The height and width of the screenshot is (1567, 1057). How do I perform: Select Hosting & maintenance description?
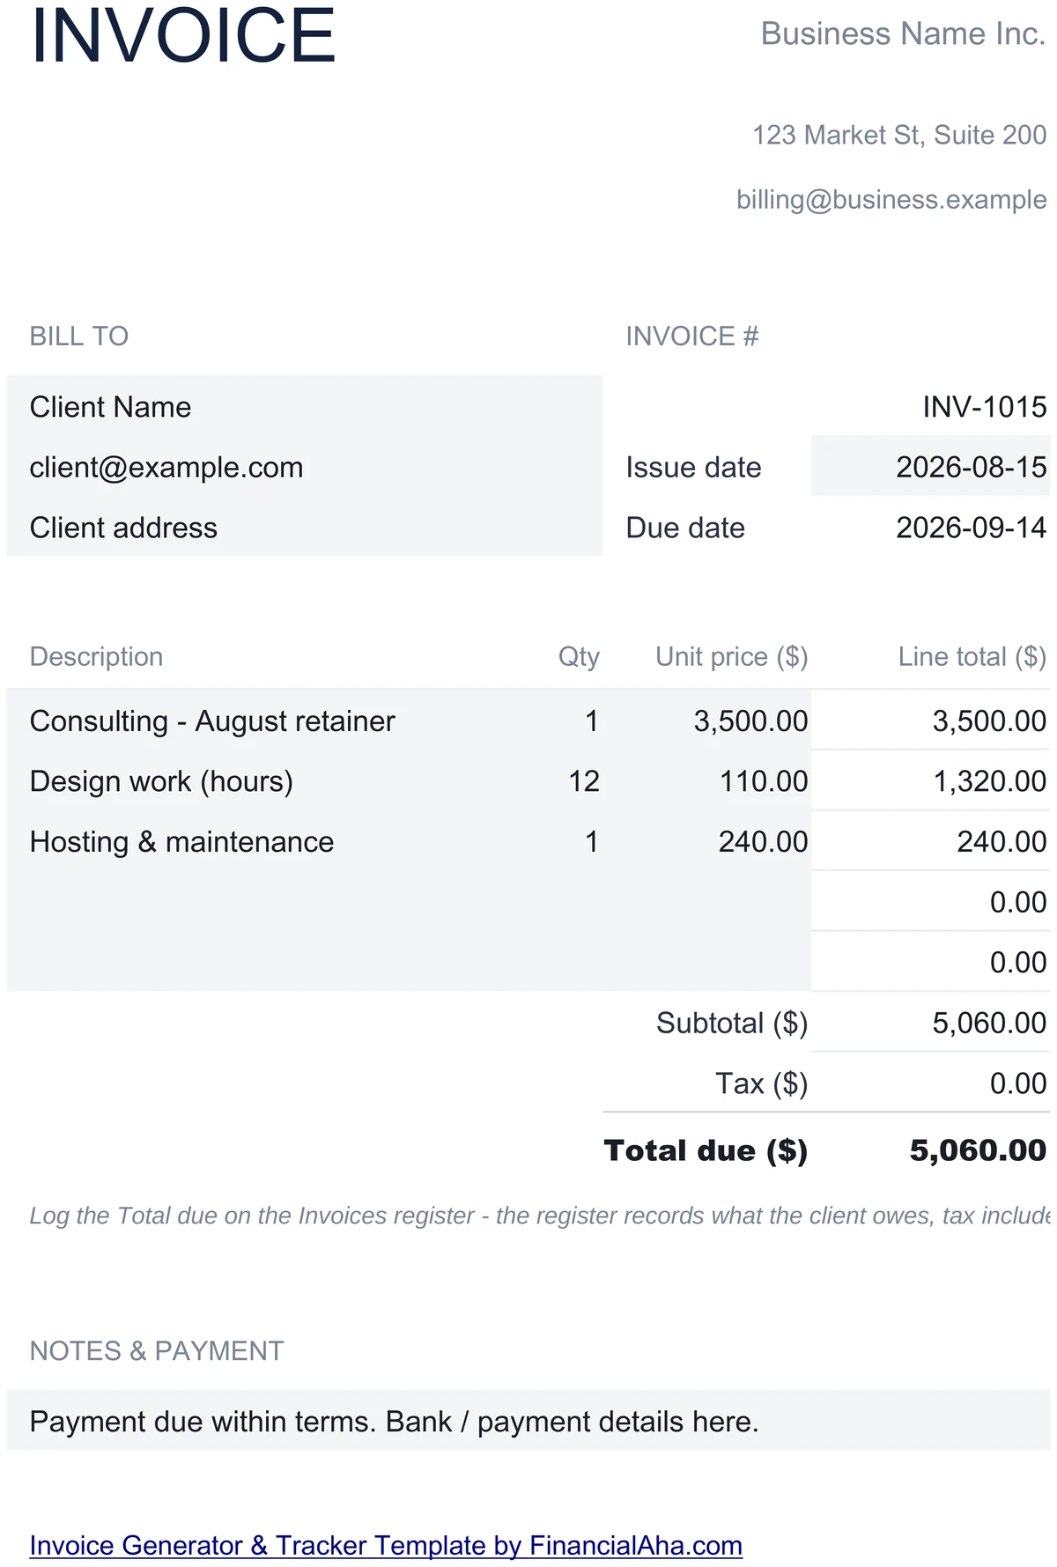coord(181,841)
